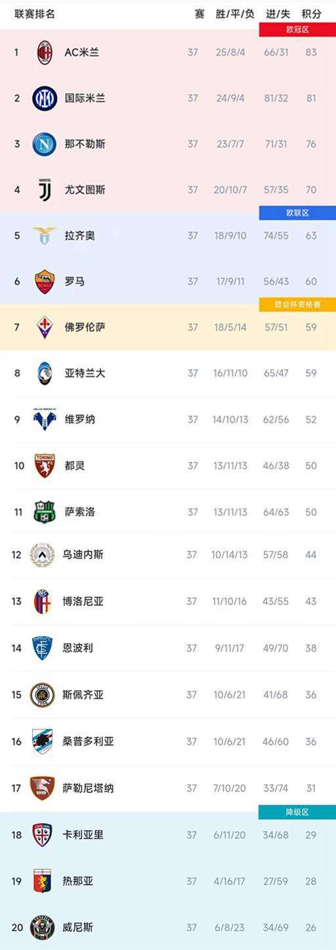This screenshot has width=336, height=950.
Task: Click the Udinese round emblem
Action: tap(43, 555)
